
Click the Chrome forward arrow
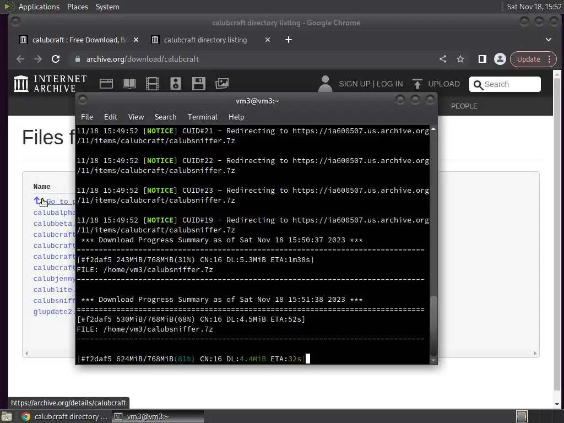tap(38, 59)
